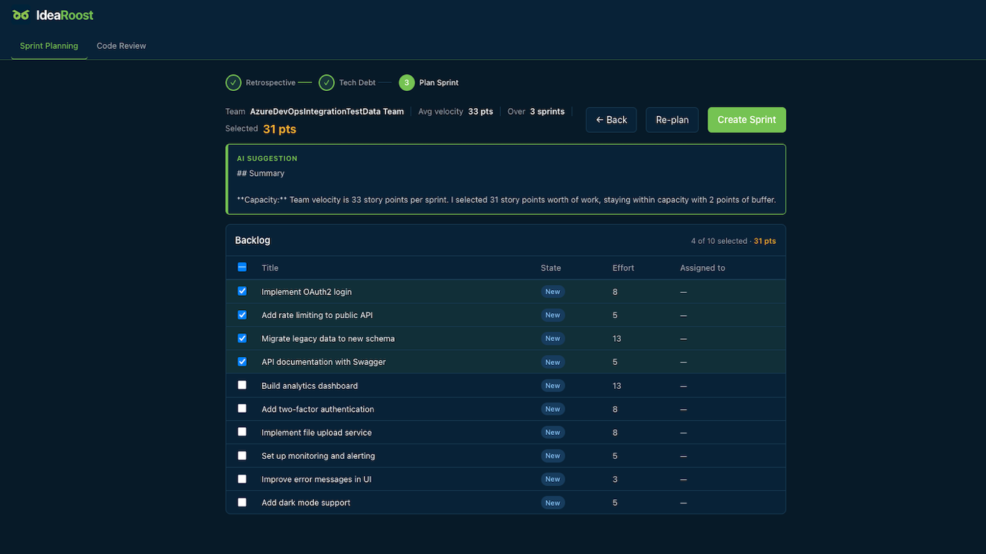The image size is (986, 554).
Task: Click the Effort column header
Action: pyautogui.click(x=623, y=268)
